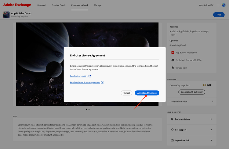Select first carousel dot
The width and height of the screenshot is (229, 149).
tap(87, 109)
